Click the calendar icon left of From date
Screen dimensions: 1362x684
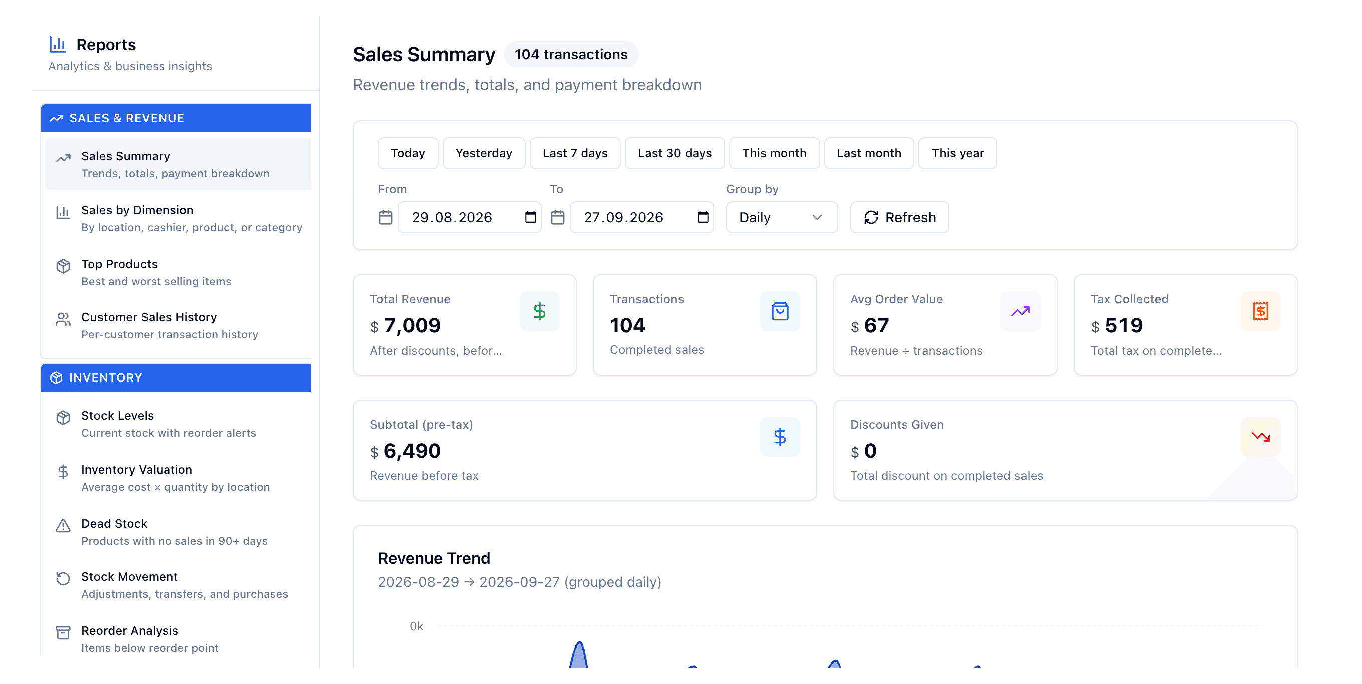tap(386, 217)
